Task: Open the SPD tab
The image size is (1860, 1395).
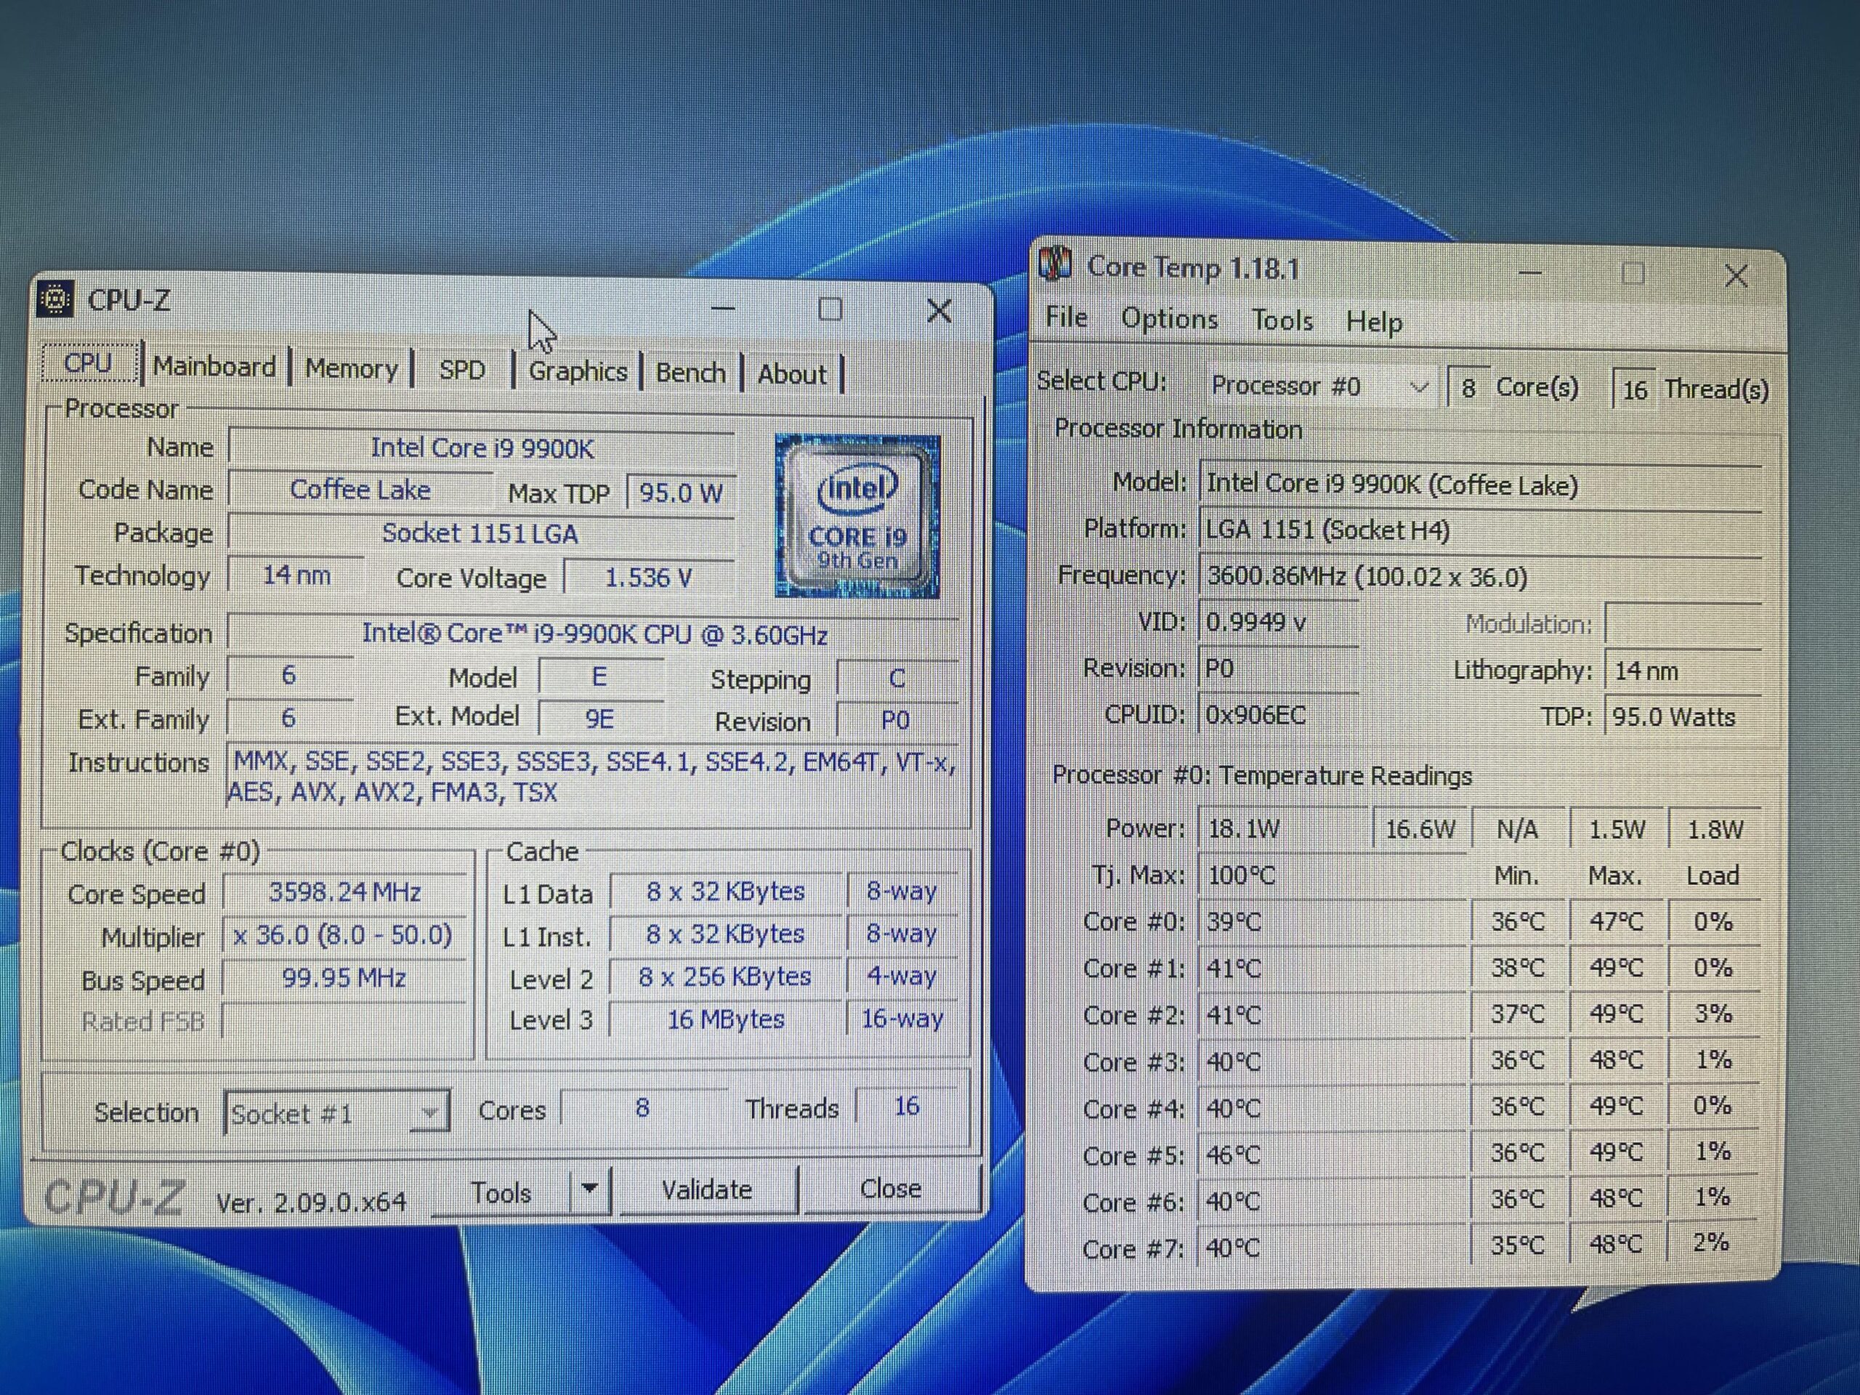Action: tap(461, 371)
